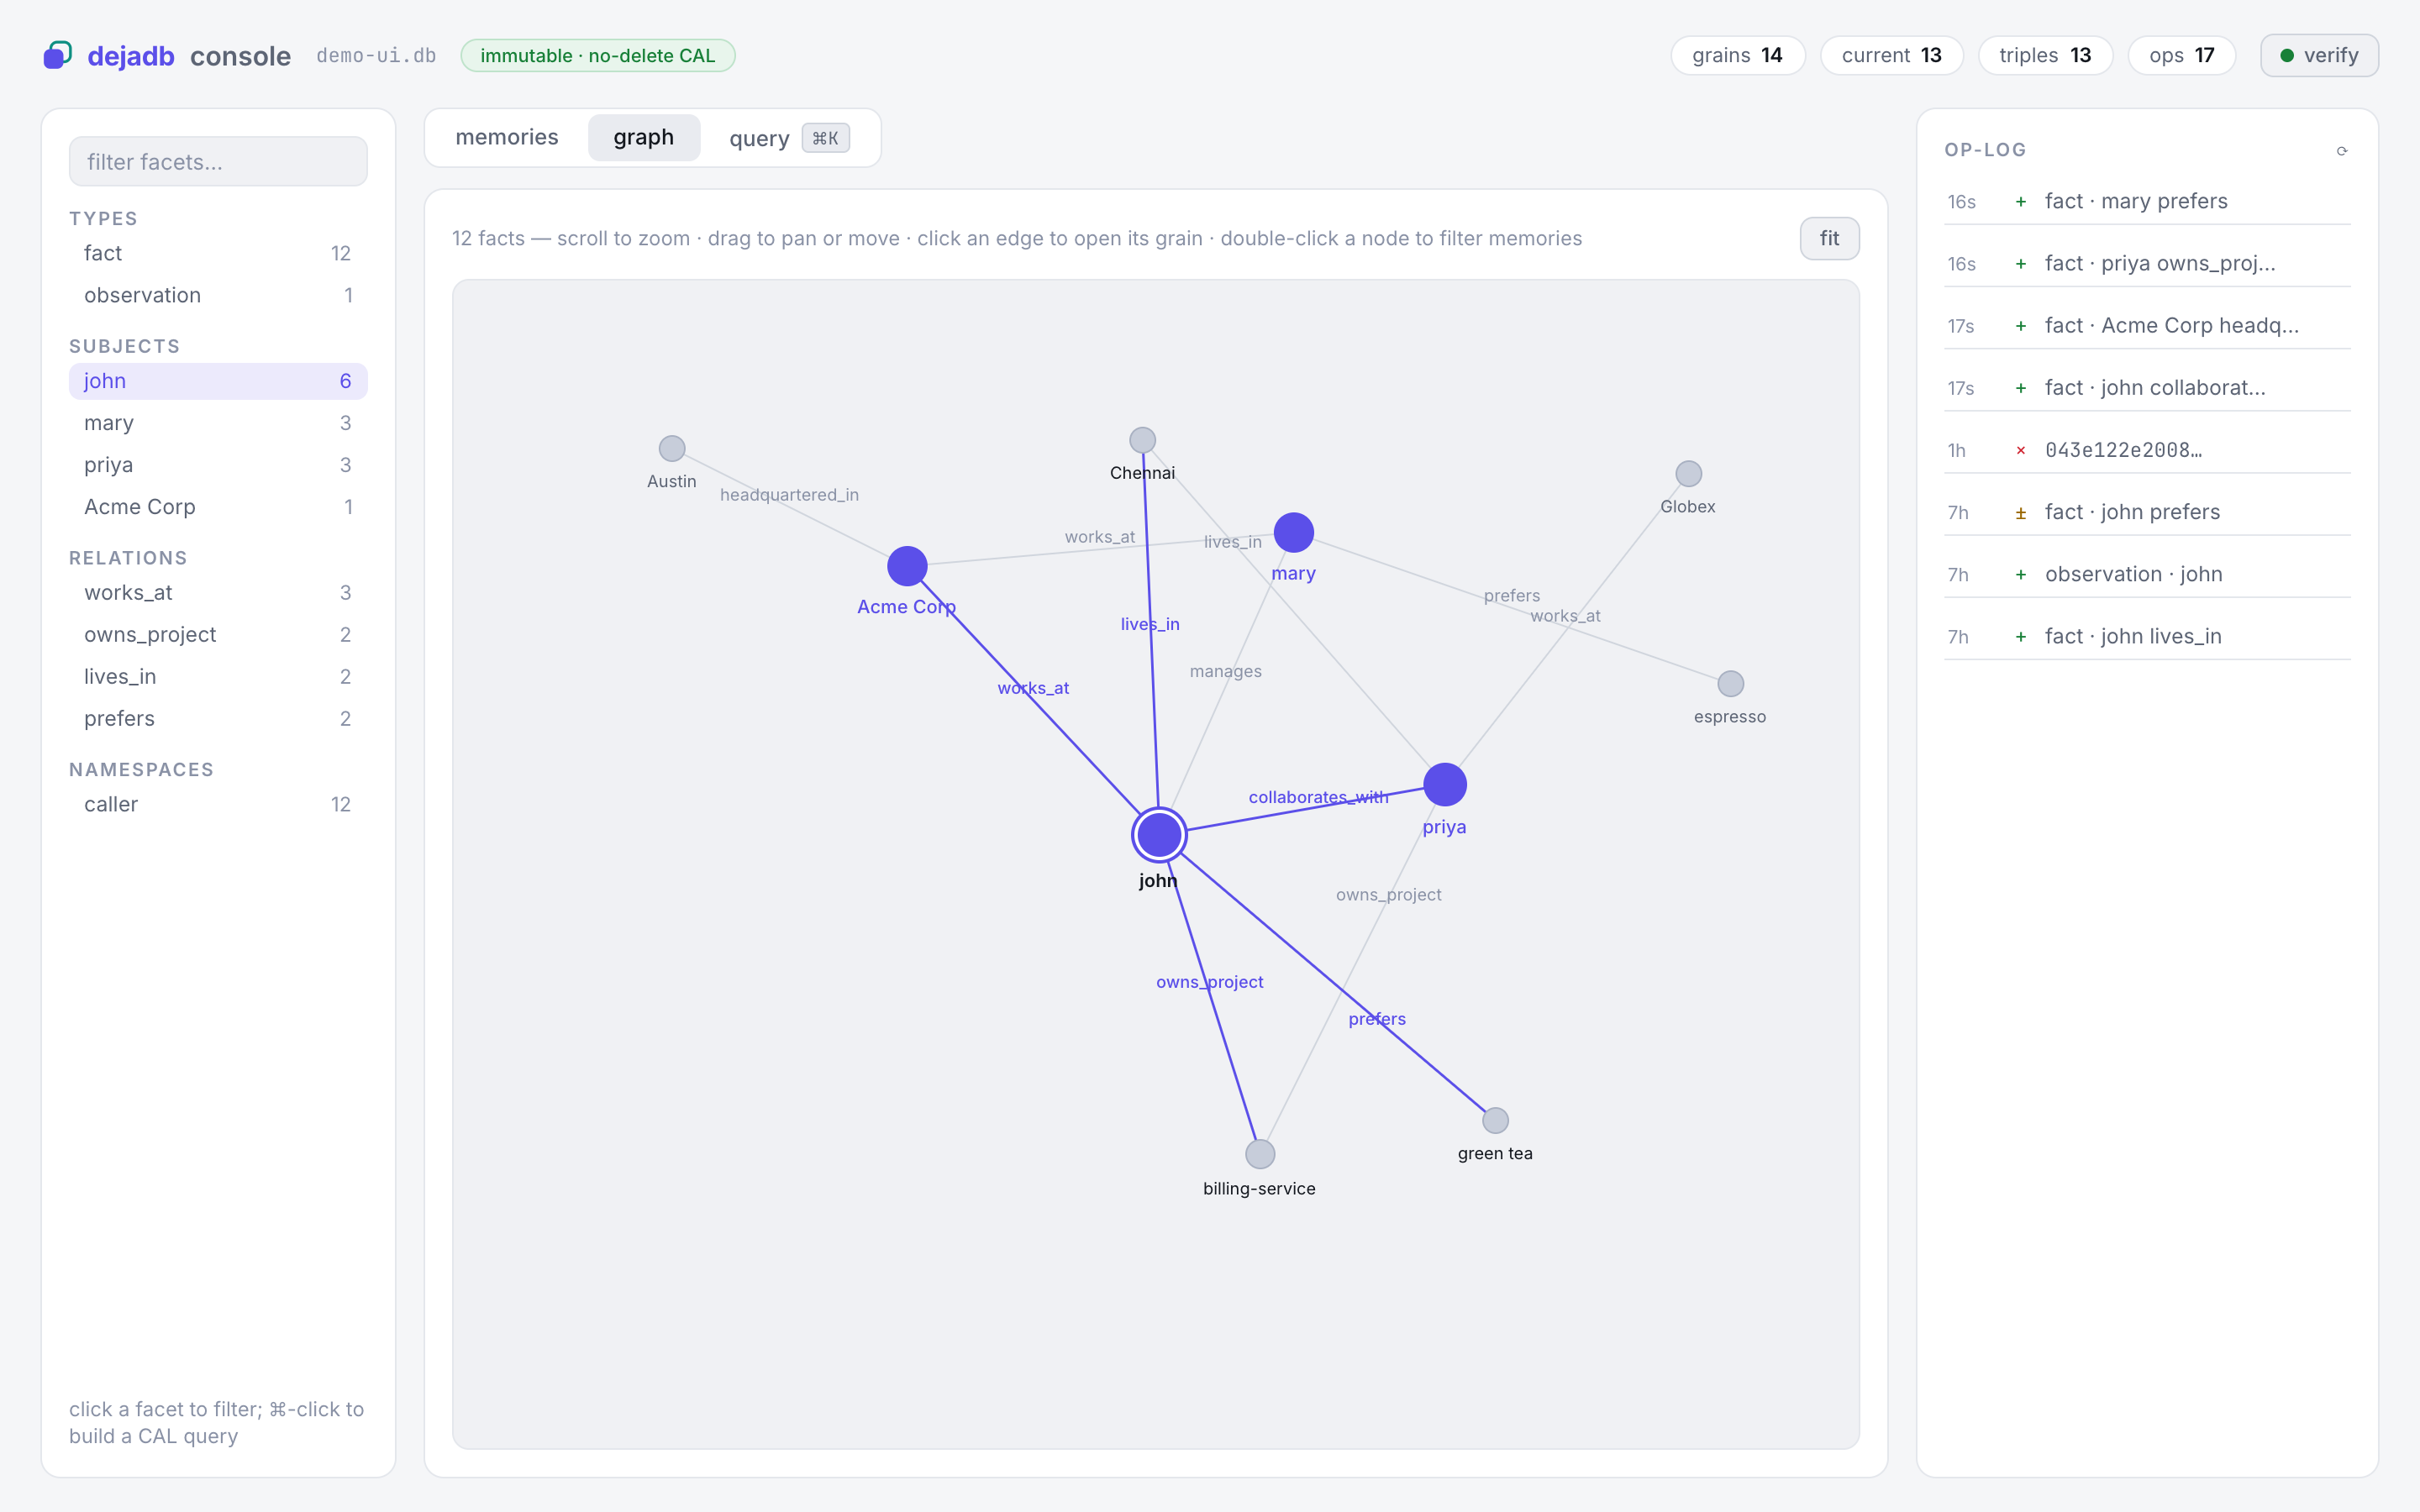Click the highlighted works_at edge label near john

click(1033, 688)
